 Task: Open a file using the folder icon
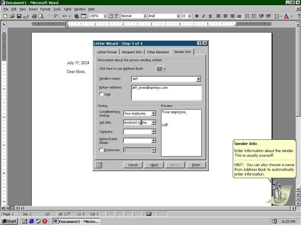12,16
